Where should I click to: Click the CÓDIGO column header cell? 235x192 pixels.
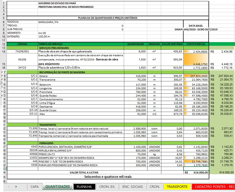click(22, 44)
